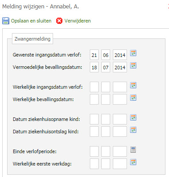169x177 pixels.
Task: Open calendar for Werkelijke bevallingsdatum
Action: (x=133, y=98)
